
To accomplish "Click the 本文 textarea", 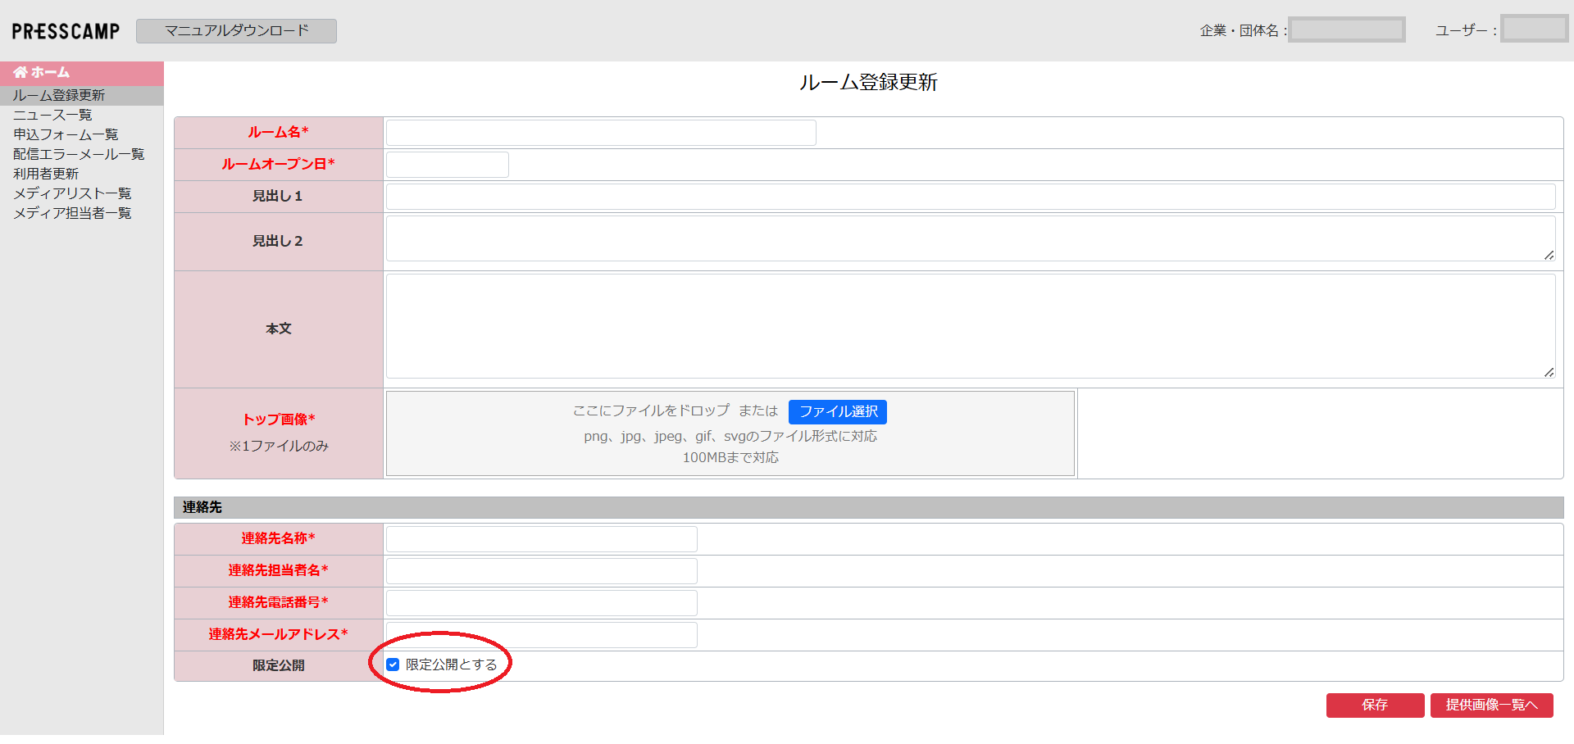I will click(x=971, y=326).
